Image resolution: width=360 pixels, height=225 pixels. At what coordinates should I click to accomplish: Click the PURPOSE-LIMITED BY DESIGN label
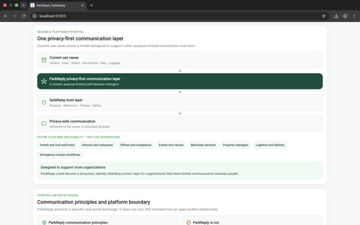pos(58,196)
